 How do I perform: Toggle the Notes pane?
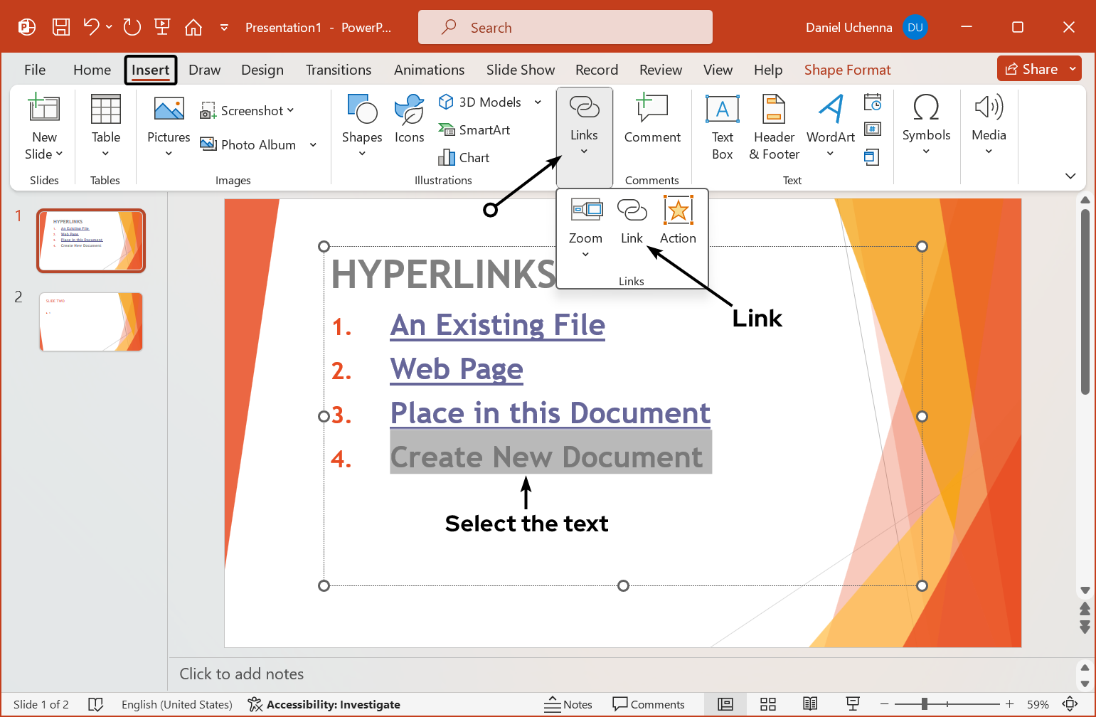click(568, 704)
